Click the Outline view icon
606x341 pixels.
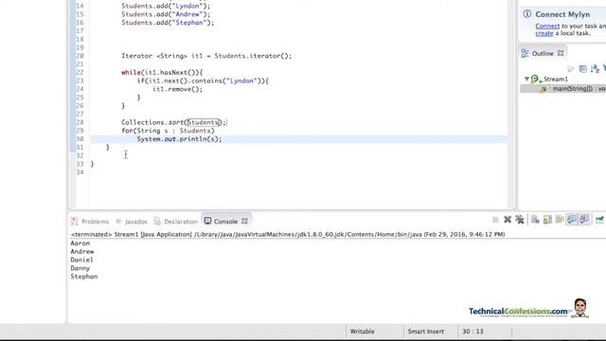pos(525,53)
